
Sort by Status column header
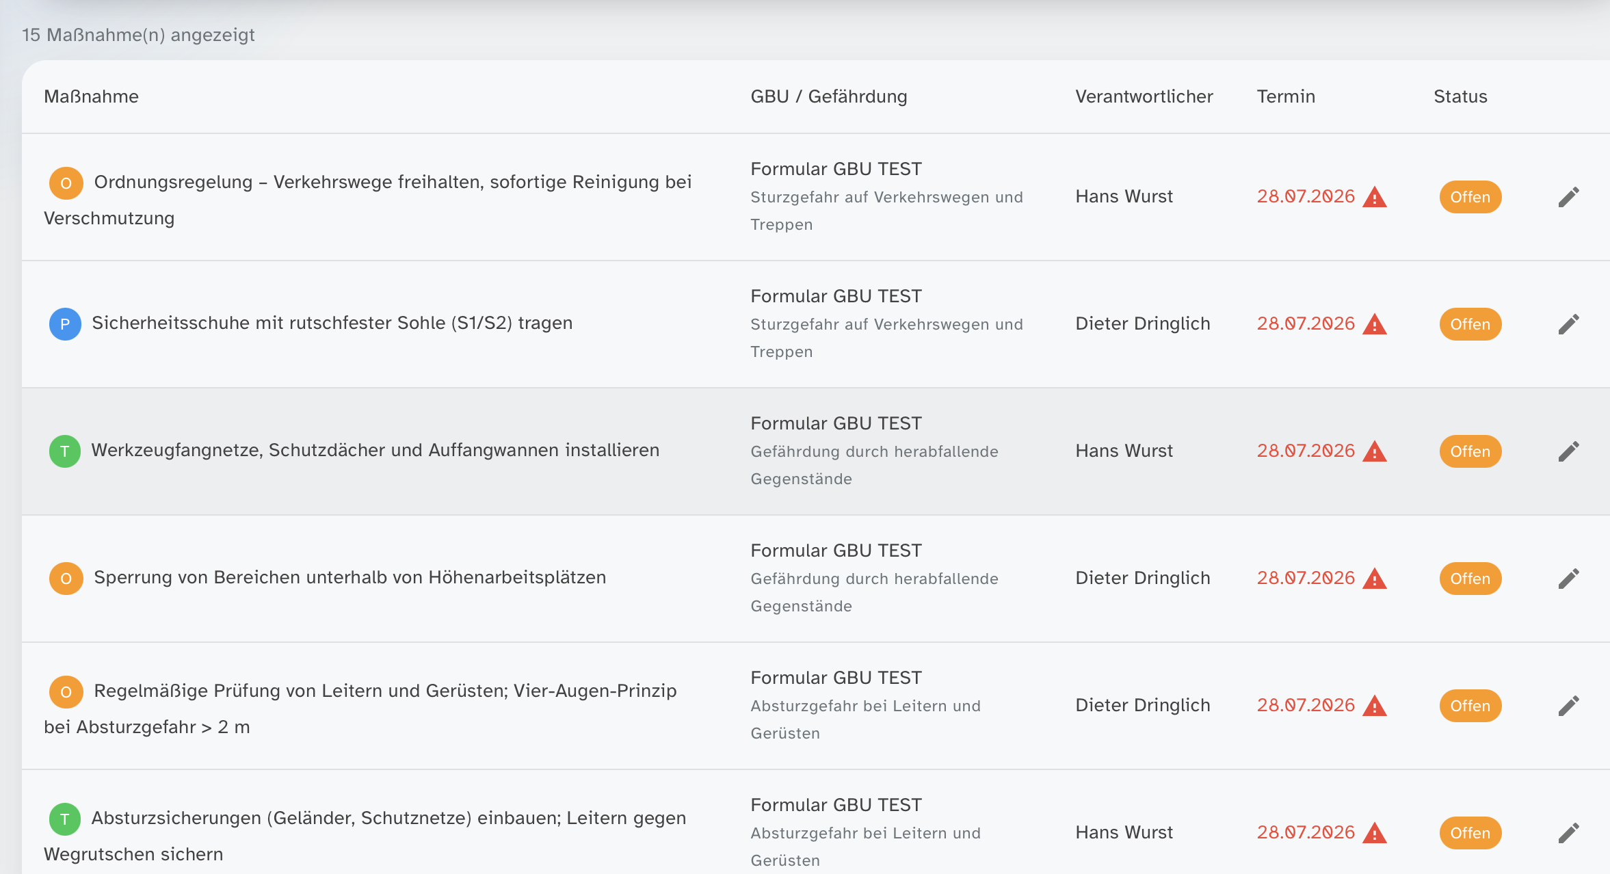point(1460,96)
